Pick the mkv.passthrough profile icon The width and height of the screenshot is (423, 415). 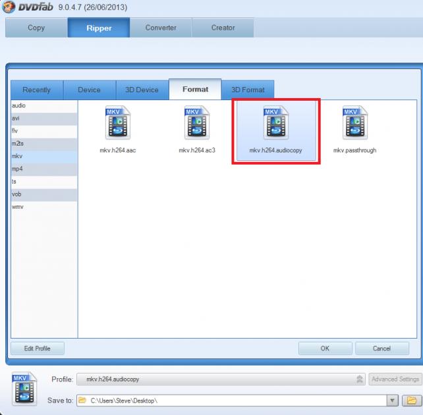pos(354,123)
